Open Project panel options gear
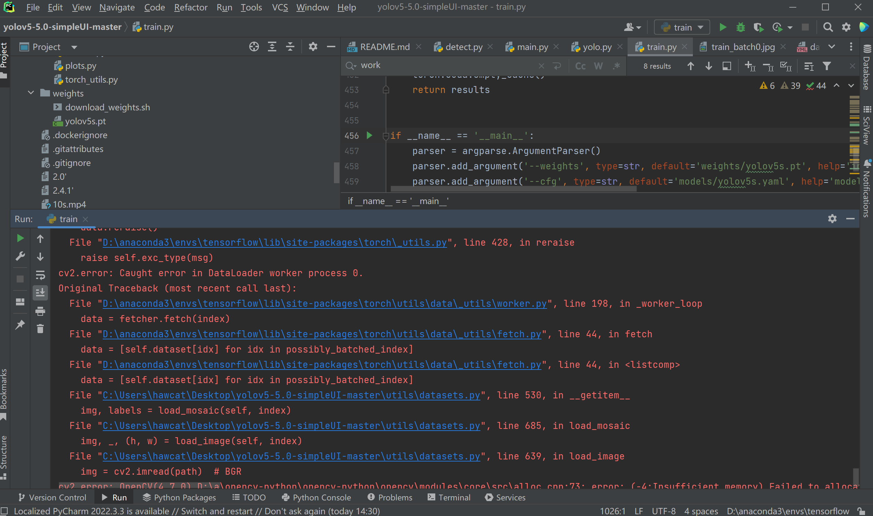Viewport: 873px width, 516px height. point(313,46)
